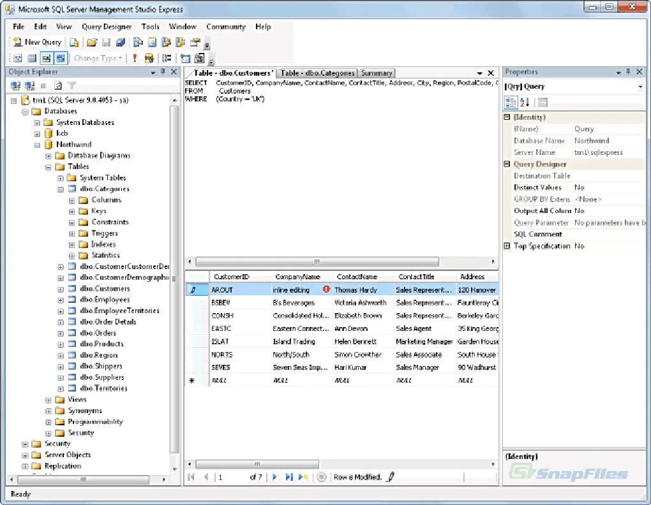Select the Programmability folder in tree
Image resolution: width=651 pixels, height=505 pixels.
click(x=95, y=421)
